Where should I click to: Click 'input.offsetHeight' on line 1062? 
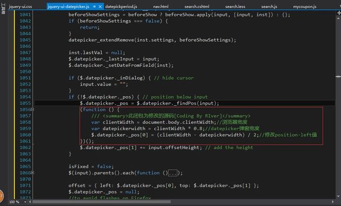tap(174, 148)
